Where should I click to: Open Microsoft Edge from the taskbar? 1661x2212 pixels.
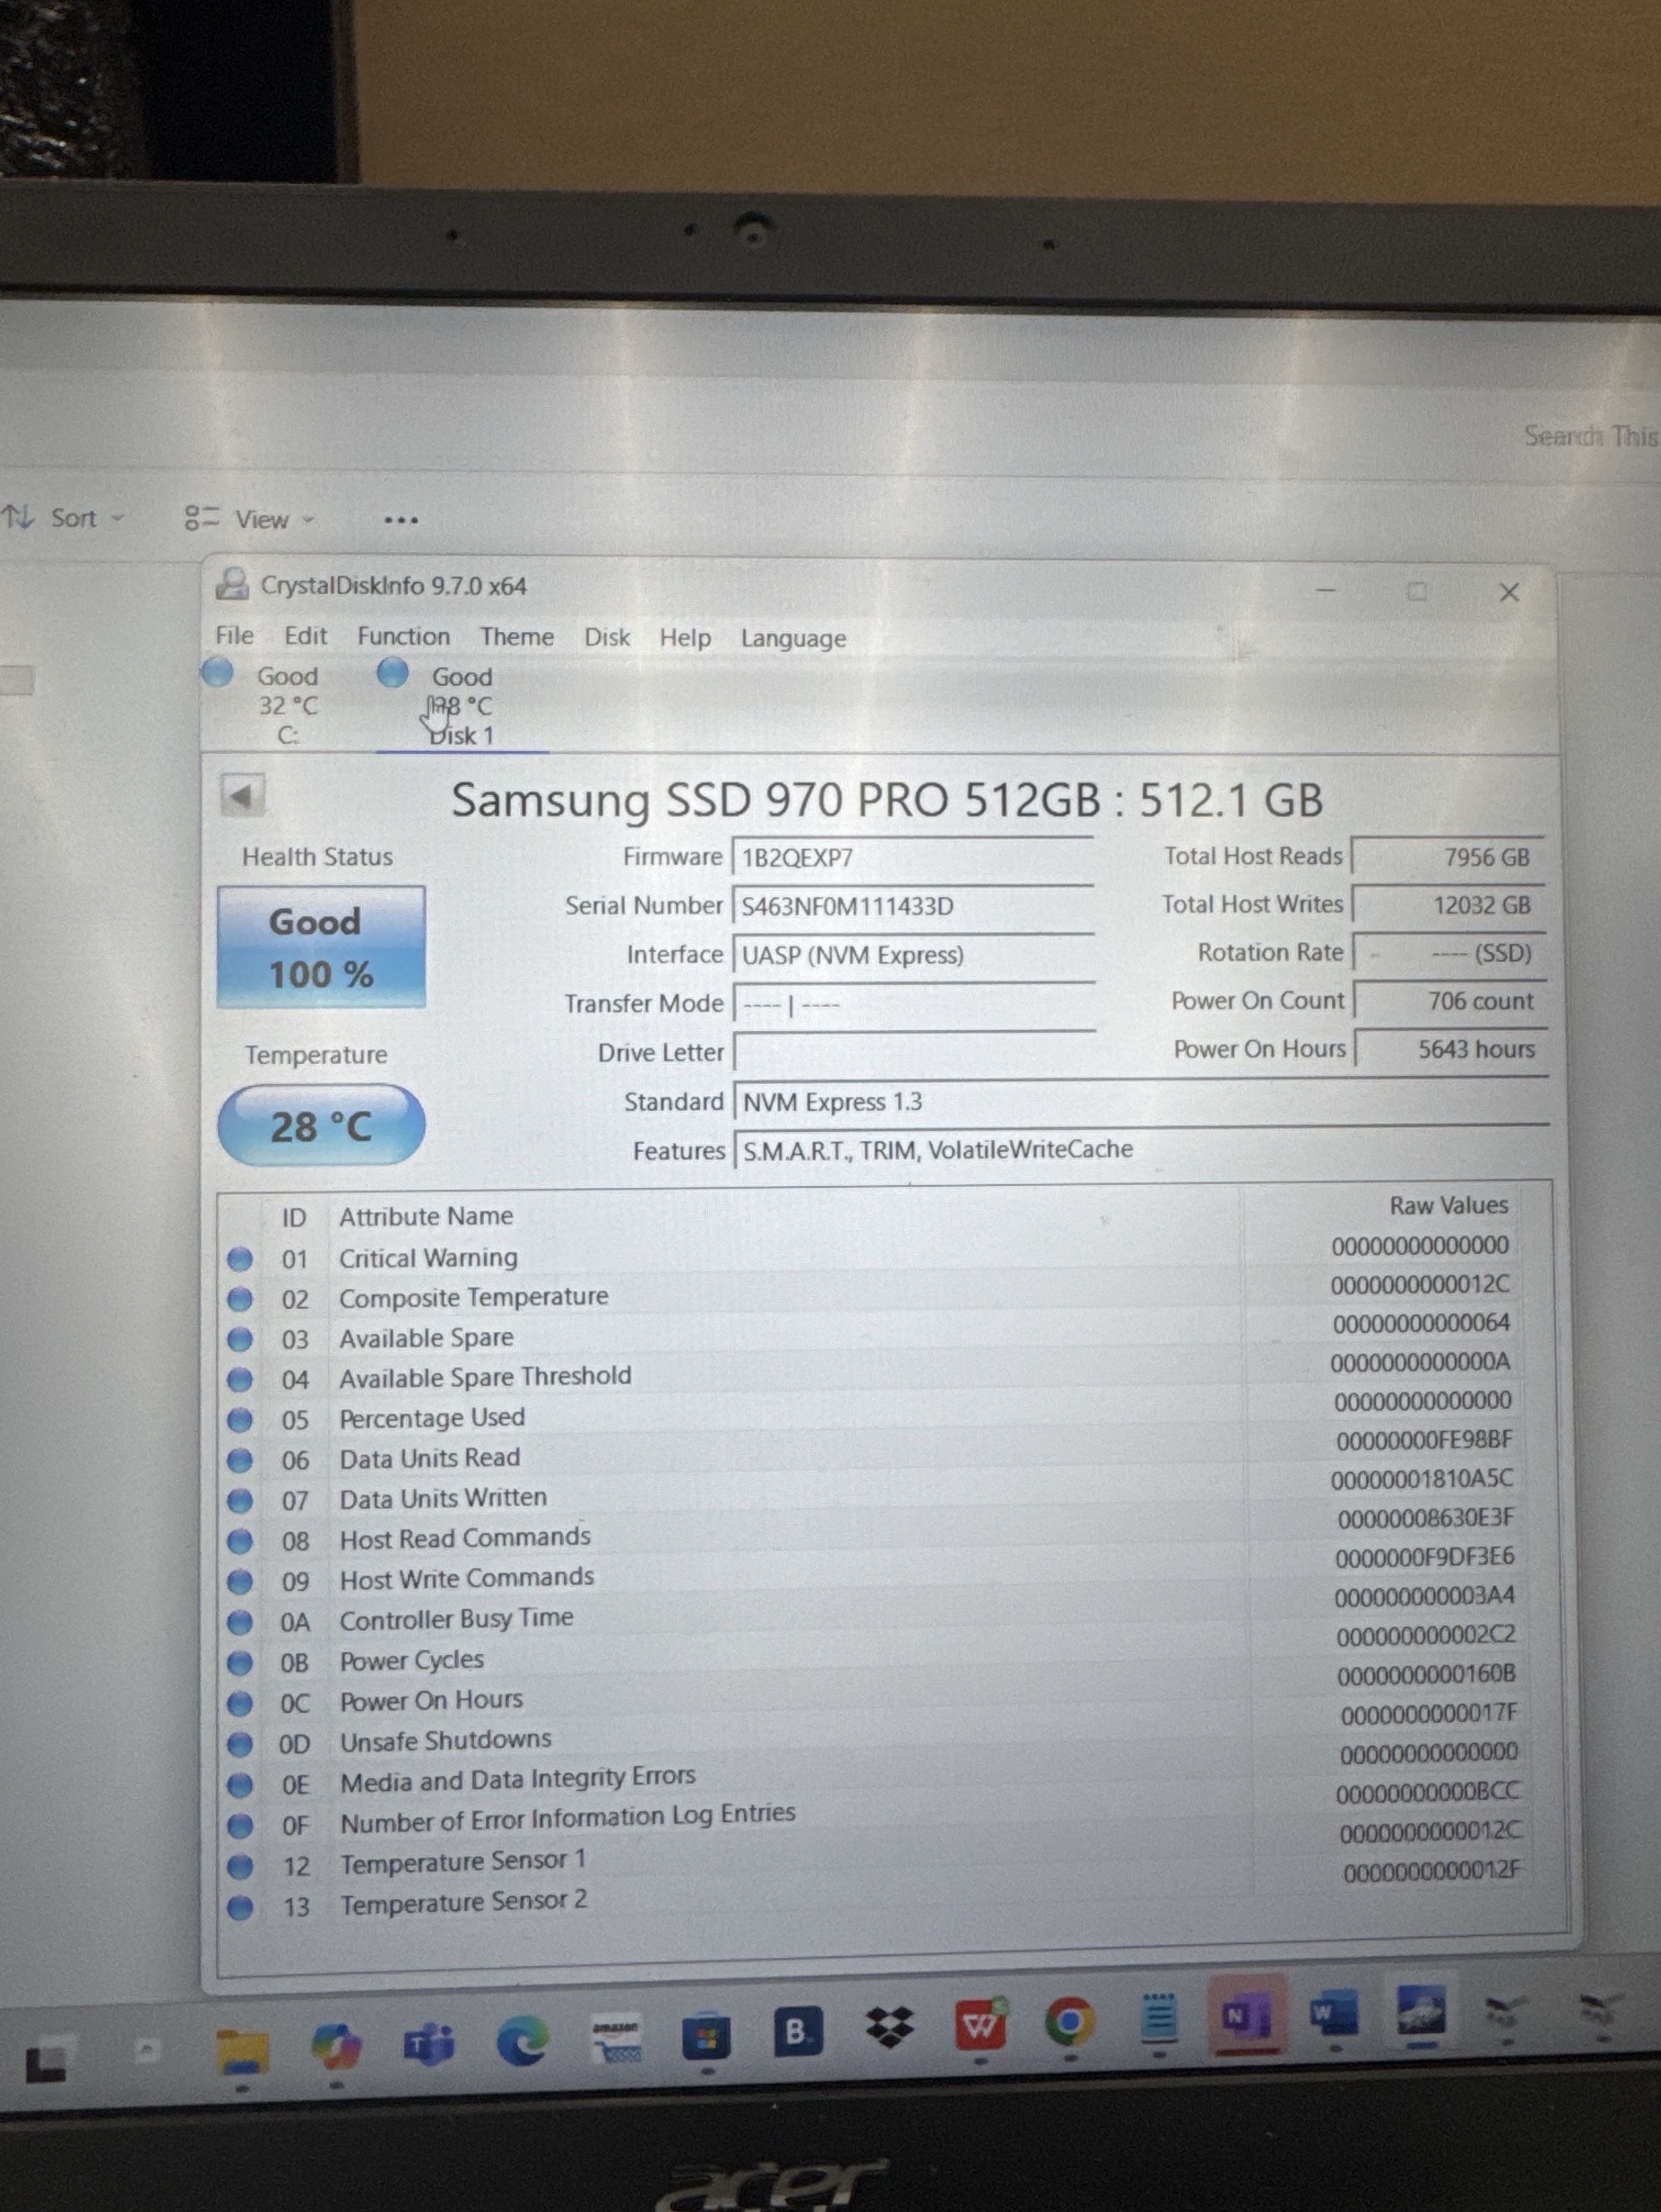click(522, 2039)
